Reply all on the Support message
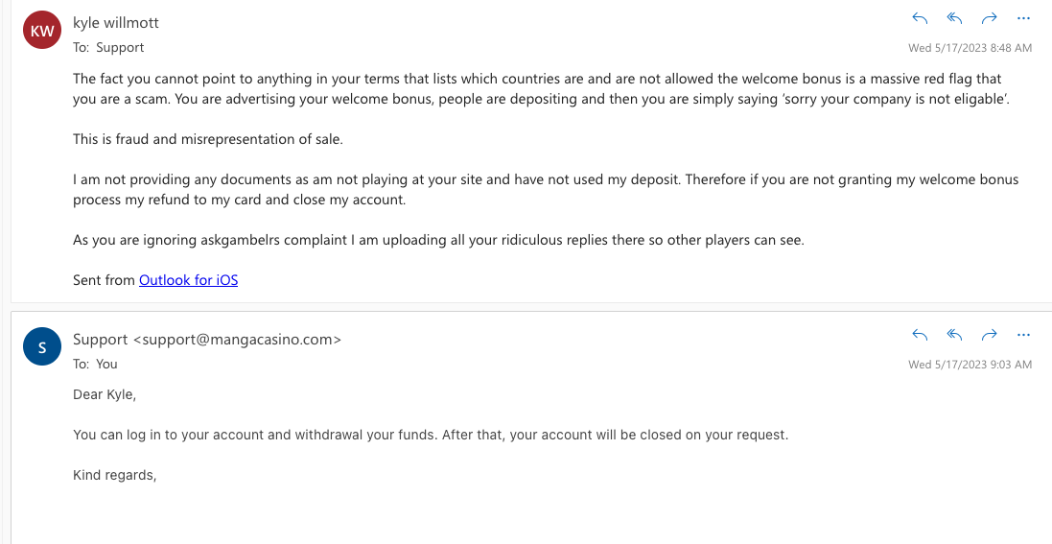 tap(954, 335)
